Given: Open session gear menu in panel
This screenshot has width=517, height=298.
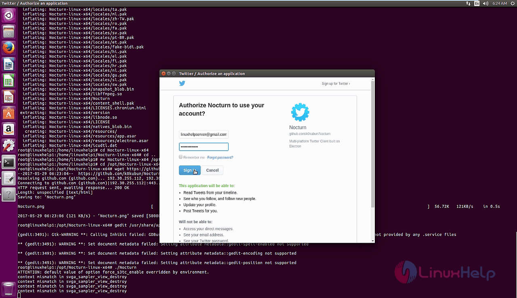Looking at the screenshot, I should coord(512,3).
